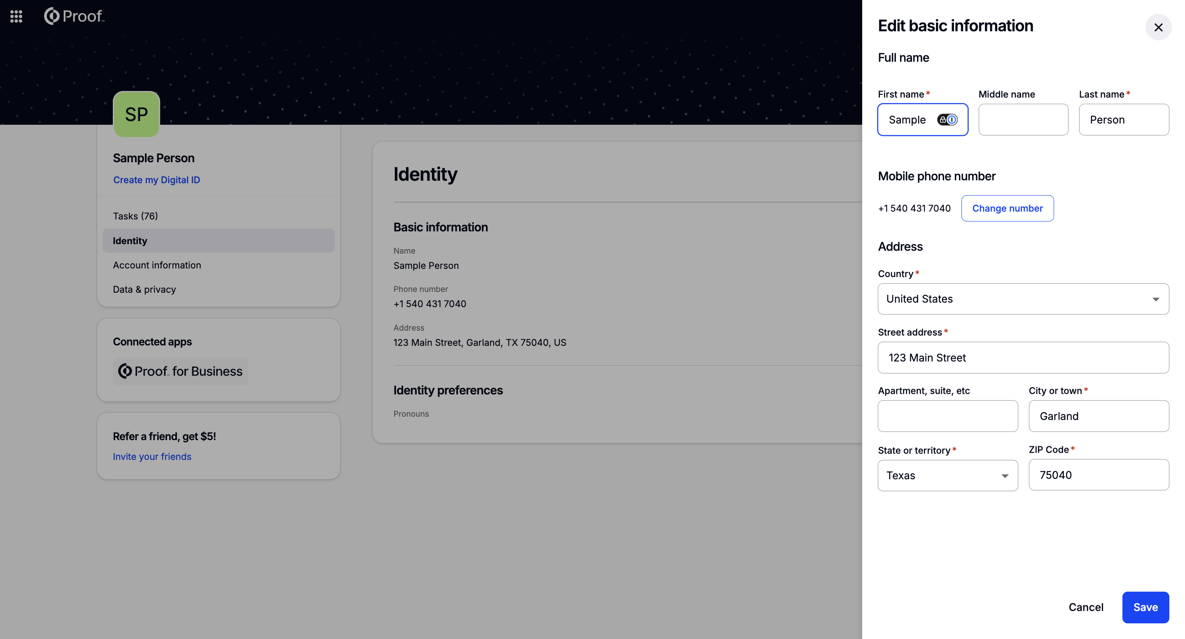Click Invite your friends link

152,456
